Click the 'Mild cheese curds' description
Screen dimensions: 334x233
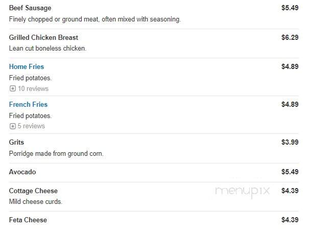pyautogui.click(x=36, y=202)
